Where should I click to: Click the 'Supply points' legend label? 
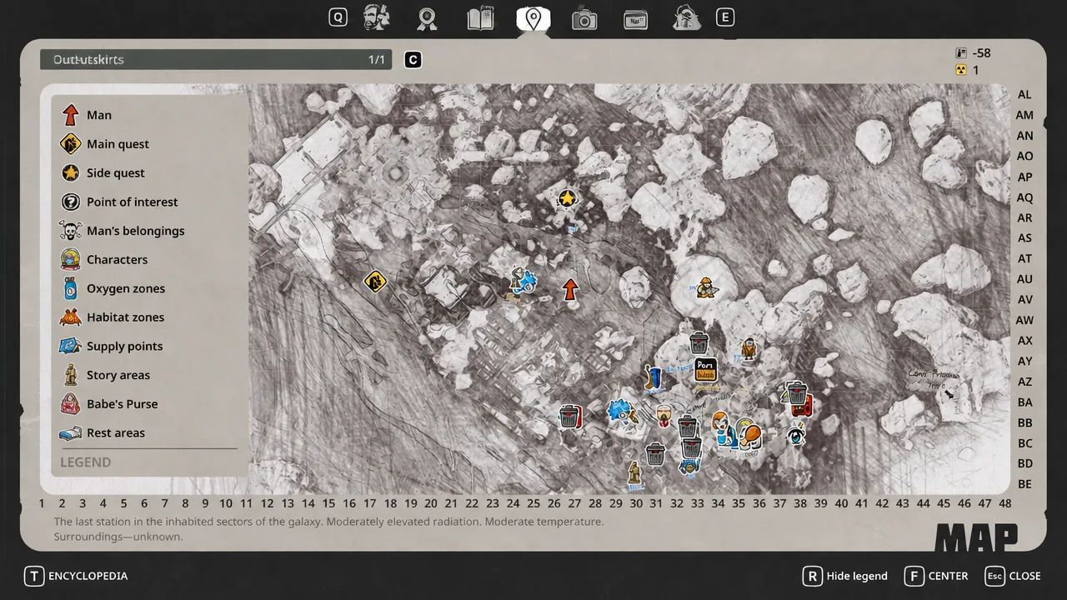point(124,347)
